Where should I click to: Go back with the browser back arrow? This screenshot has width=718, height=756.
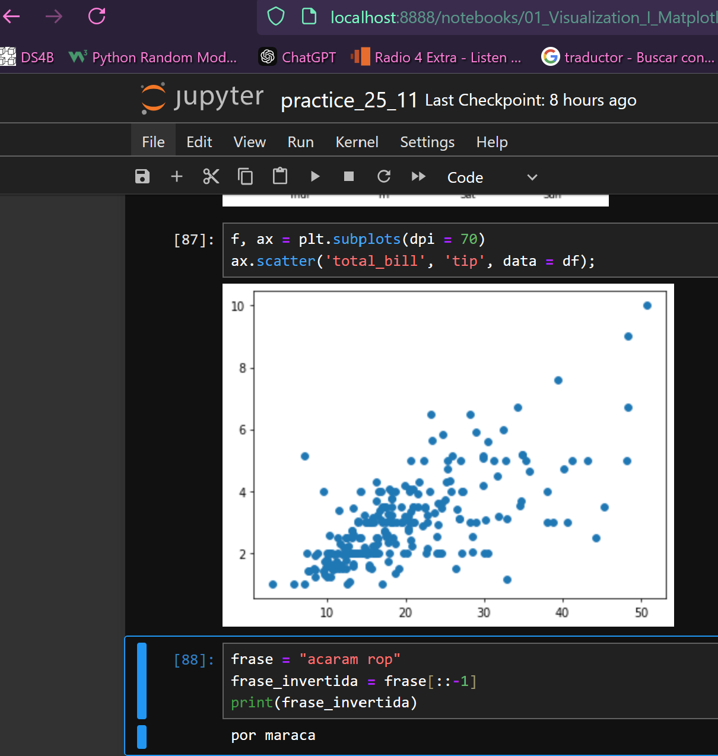[x=11, y=17]
